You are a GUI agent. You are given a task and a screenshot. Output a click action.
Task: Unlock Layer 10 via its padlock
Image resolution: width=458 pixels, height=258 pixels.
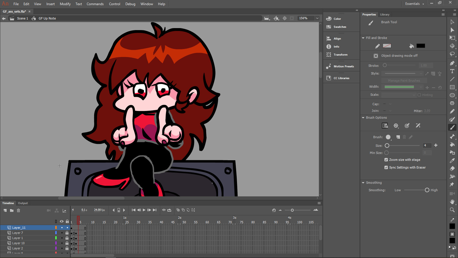click(67, 243)
